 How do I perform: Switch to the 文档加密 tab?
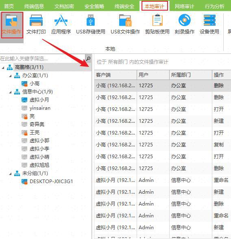point(64,6)
